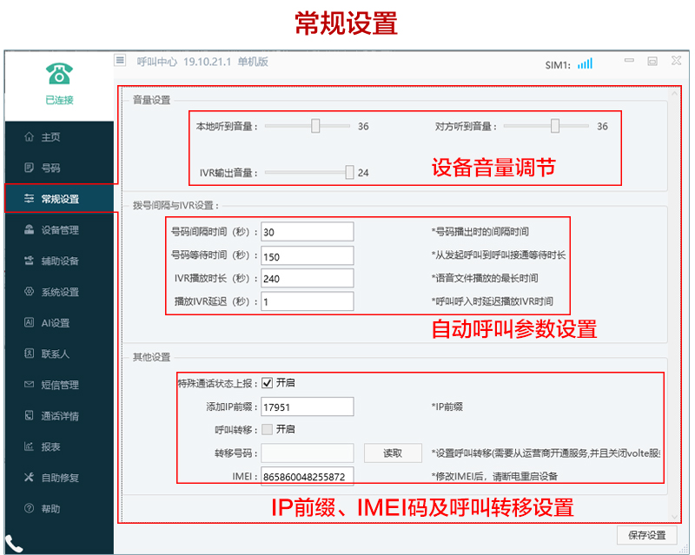The width and height of the screenshot is (695, 555).
Task: Click the handset icon at bottom-left corner
Action: pos(14,544)
